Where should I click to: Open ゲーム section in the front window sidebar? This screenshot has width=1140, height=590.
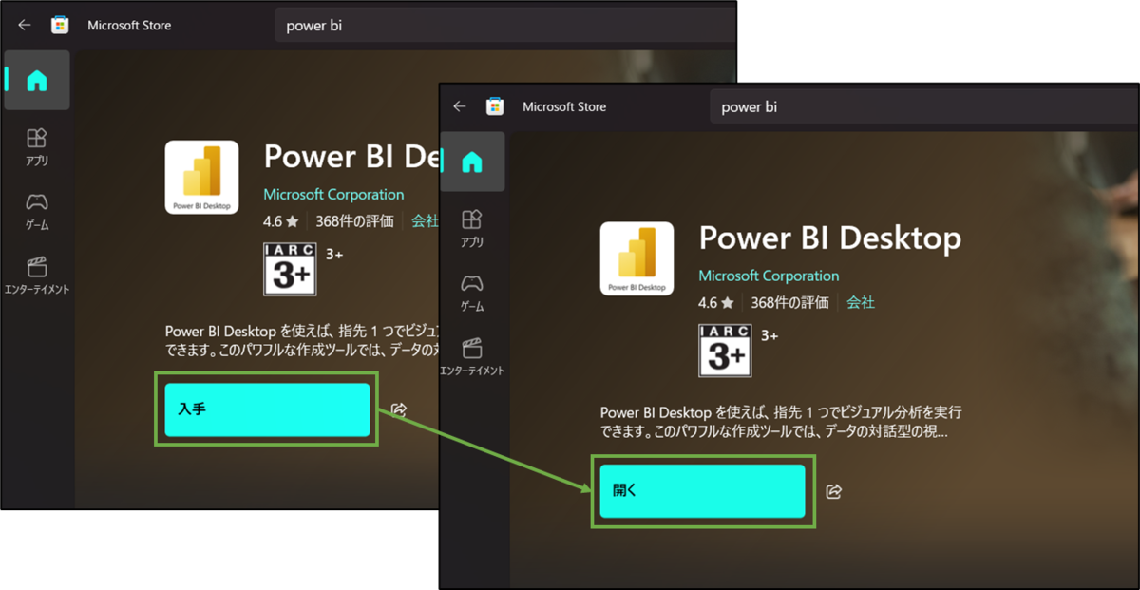472,294
